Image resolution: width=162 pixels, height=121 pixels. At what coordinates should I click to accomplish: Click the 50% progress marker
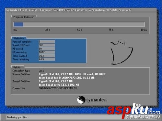[80, 30]
